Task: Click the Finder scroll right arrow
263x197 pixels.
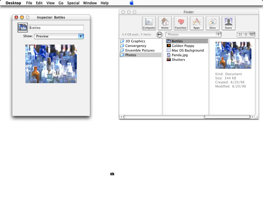Action: (253, 117)
